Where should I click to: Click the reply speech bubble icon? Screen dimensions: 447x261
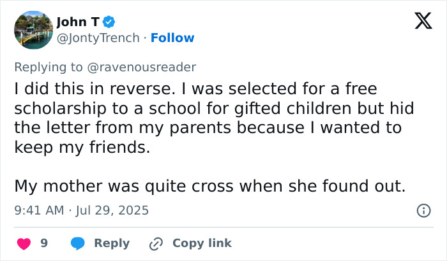[78, 243]
